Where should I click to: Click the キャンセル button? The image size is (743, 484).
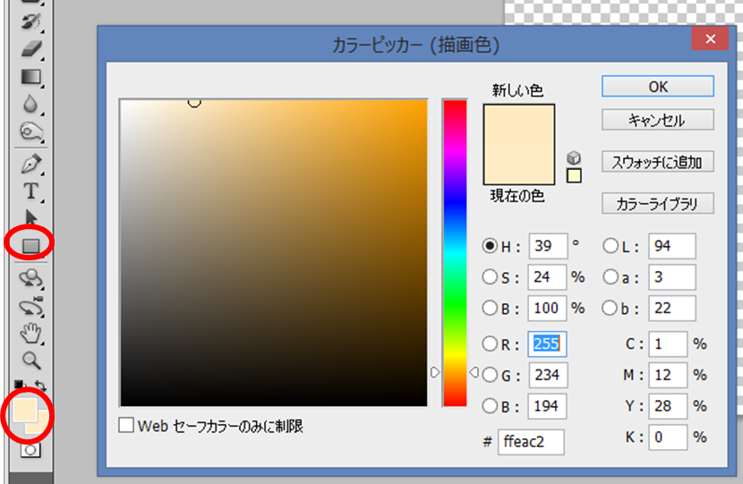(x=657, y=120)
